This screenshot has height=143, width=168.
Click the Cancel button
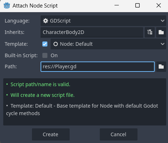pyautogui.click(x=118, y=134)
